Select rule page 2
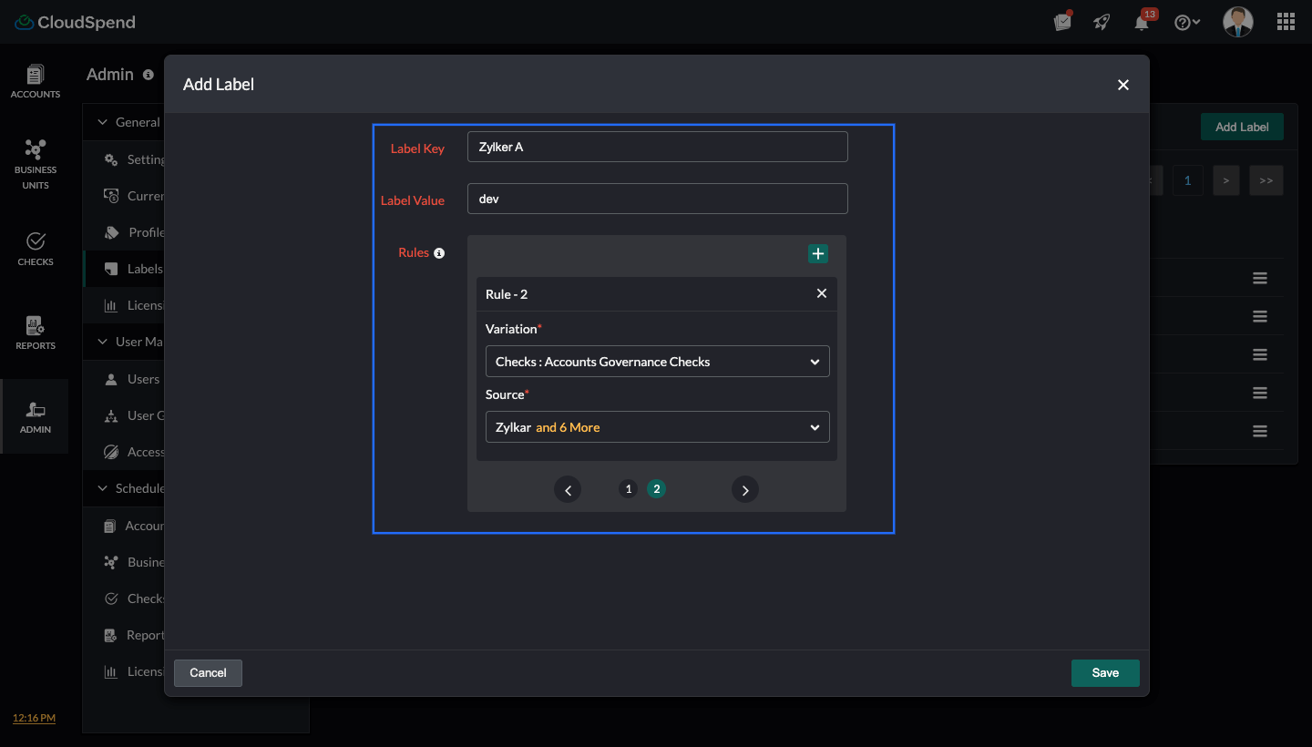Image resolution: width=1312 pixels, height=747 pixels. pos(656,489)
